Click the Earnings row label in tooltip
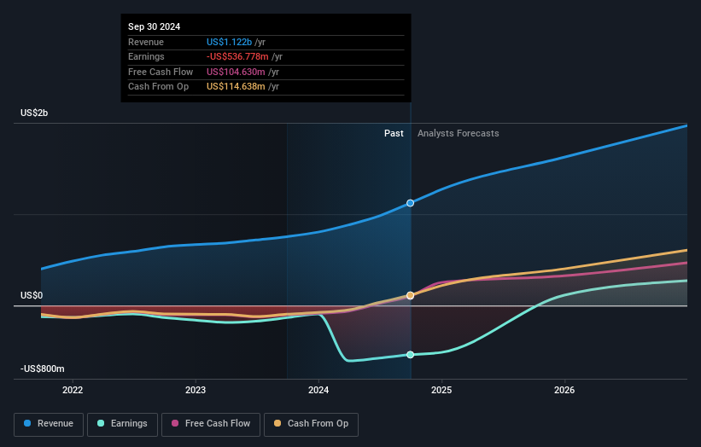This screenshot has height=447, width=701. click(x=146, y=56)
